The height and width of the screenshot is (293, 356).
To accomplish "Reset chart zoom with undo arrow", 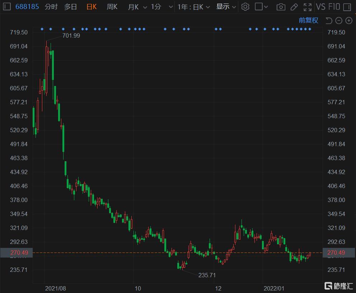I will [329, 20].
